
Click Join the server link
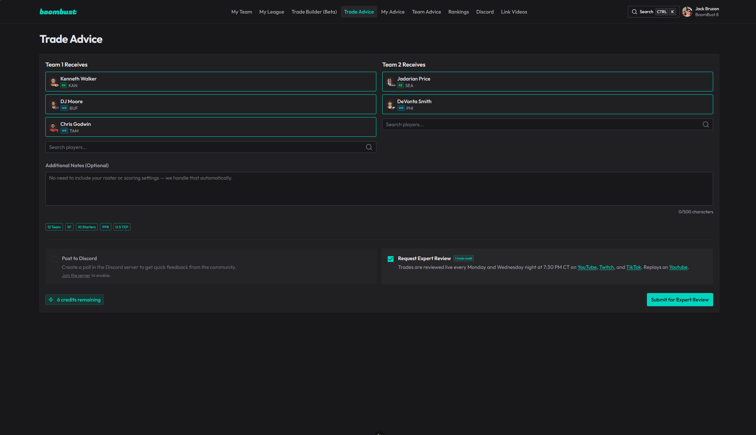[x=76, y=275]
